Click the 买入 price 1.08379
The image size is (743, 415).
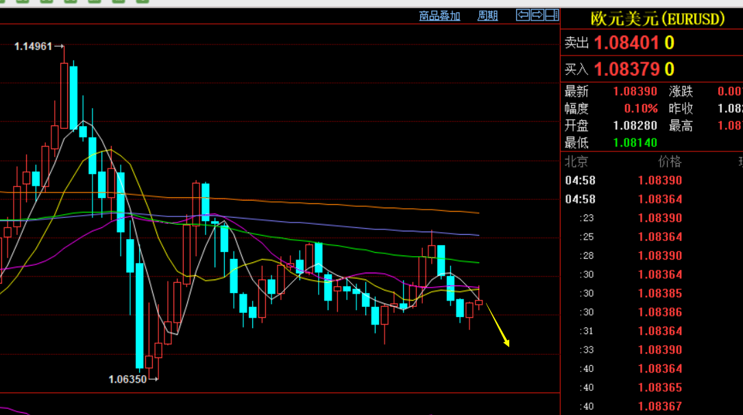click(626, 70)
